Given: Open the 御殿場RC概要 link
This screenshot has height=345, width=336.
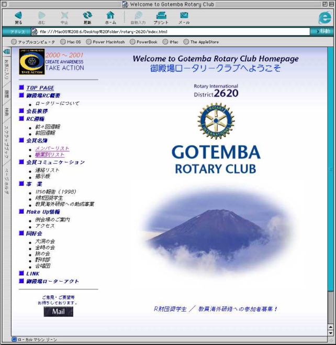Looking at the screenshot, I should tap(43, 95).
